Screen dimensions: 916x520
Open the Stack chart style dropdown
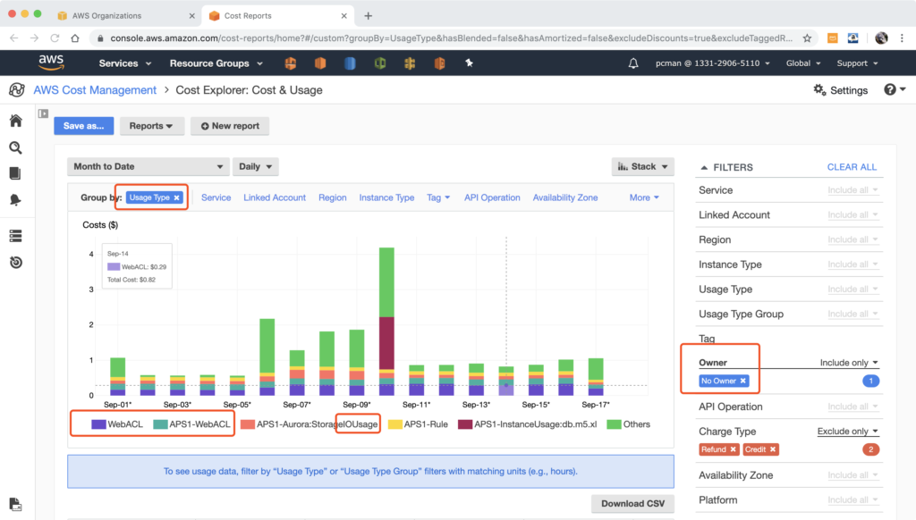tap(642, 166)
